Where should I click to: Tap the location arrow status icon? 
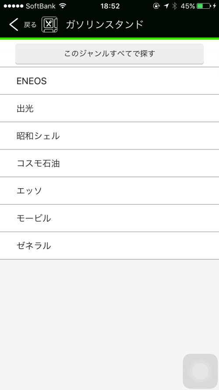[166, 6]
